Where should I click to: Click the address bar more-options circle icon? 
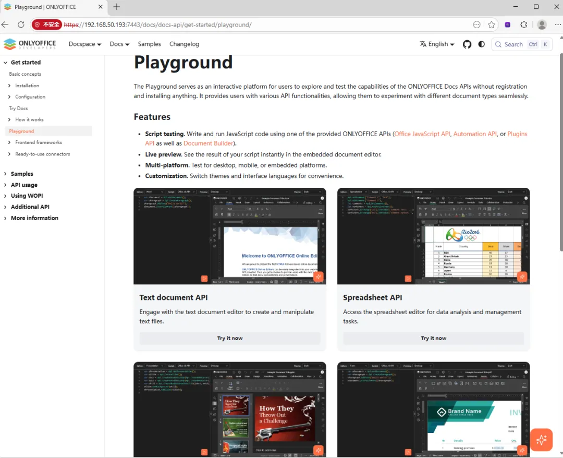[x=477, y=25]
